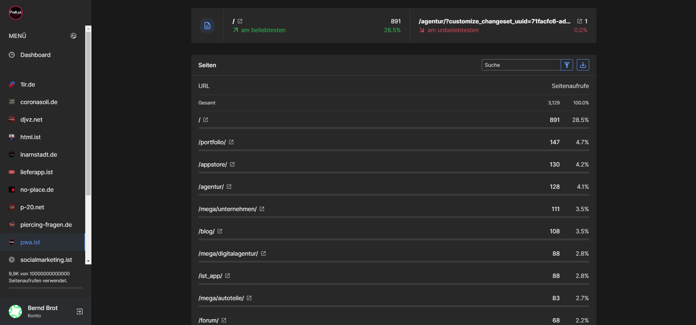
Task: Click the /agentur/ URL in table
Action: [x=211, y=187]
